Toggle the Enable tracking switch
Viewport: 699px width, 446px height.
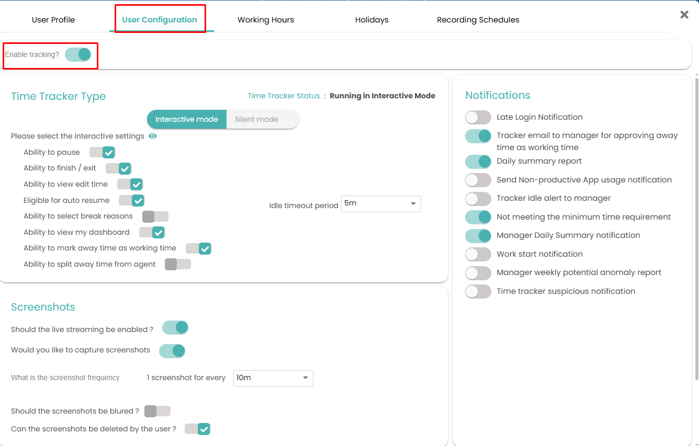[x=78, y=54]
